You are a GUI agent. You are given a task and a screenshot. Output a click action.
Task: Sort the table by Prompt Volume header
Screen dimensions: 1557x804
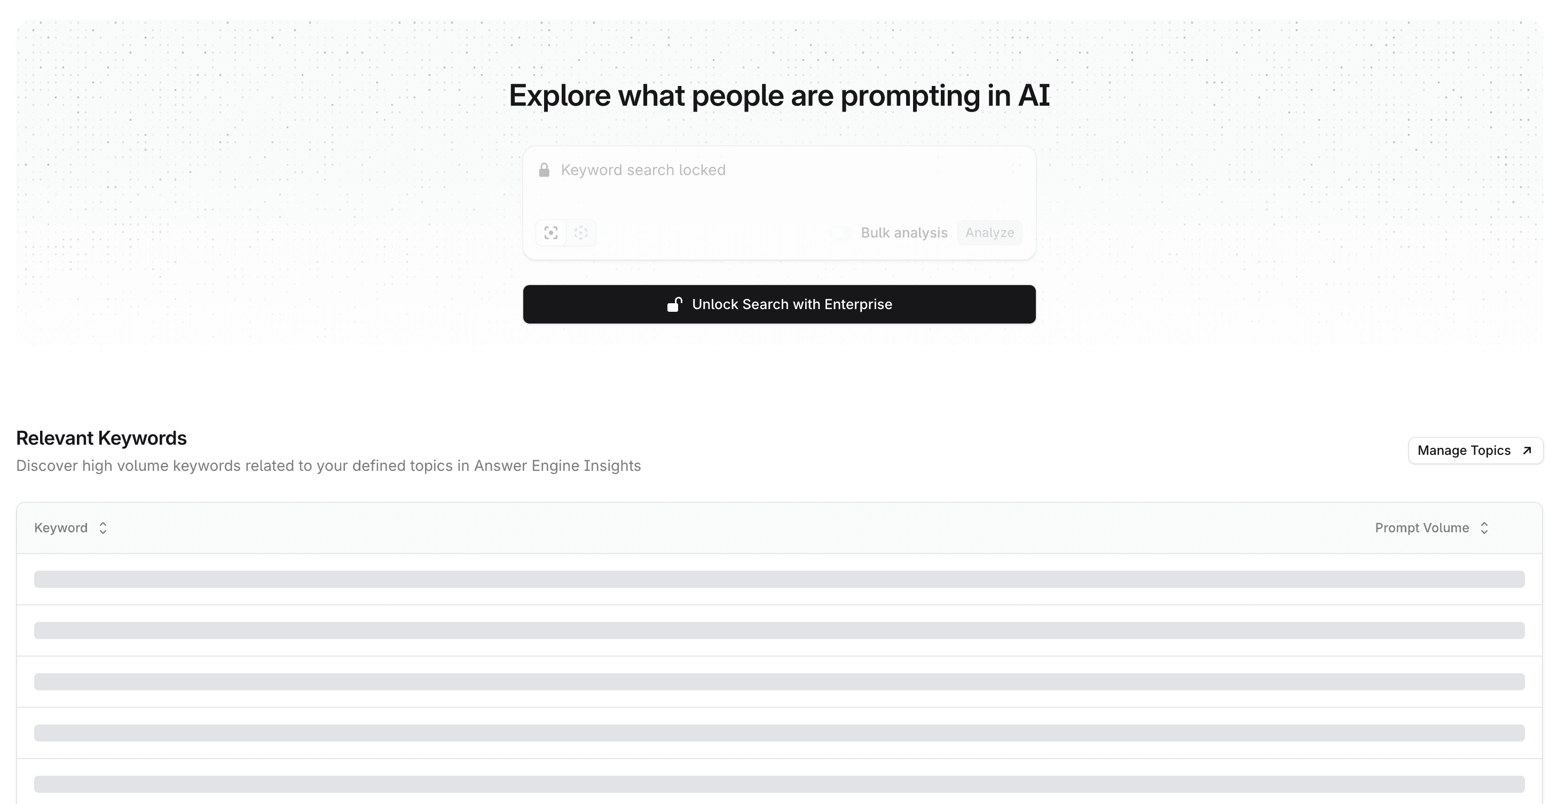pyautogui.click(x=1420, y=527)
